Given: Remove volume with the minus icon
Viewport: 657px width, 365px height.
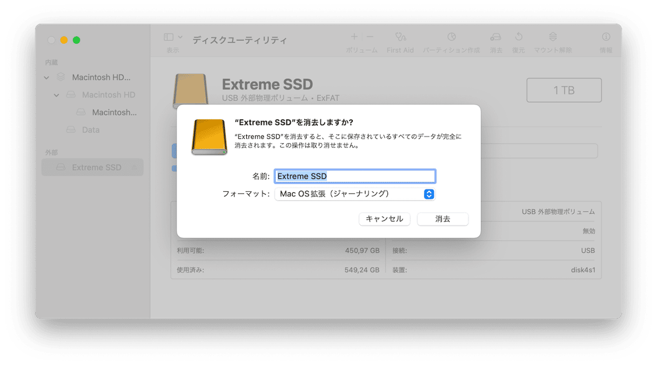Looking at the screenshot, I should coord(370,37).
